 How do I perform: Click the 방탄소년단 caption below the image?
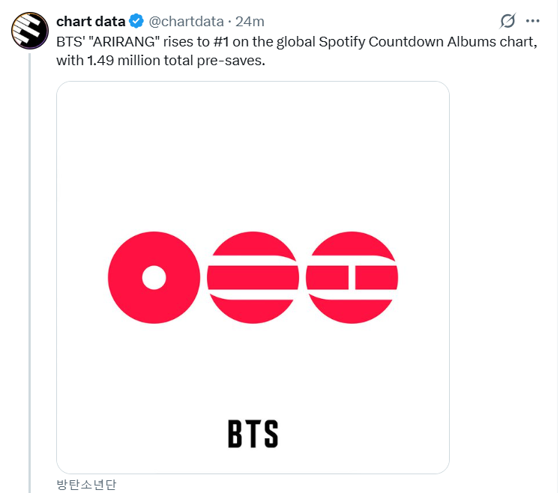tap(86, 485)
